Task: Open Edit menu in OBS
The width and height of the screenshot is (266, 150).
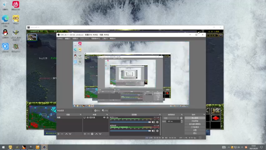Action: tap(67, 39)
